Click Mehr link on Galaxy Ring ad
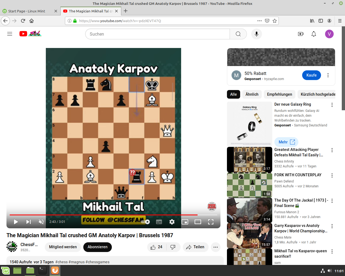The width and height of the screenshot is (345, 276). coord(287,142)
